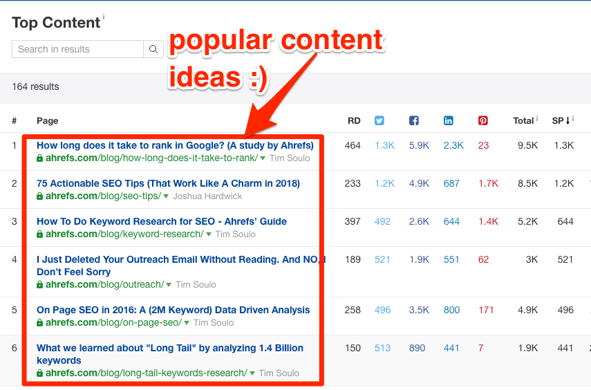Viewport: 591px width, 390px height.
Task: Click Facebook shares value 3.5K
Action: tap(419, 310)
